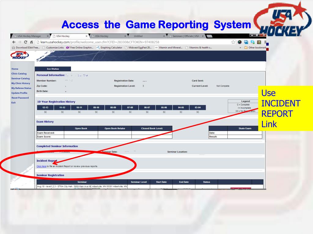The width and height of the screenshot is (313, 234).
Task: Click the Status column header
Action: pos(206,182)
